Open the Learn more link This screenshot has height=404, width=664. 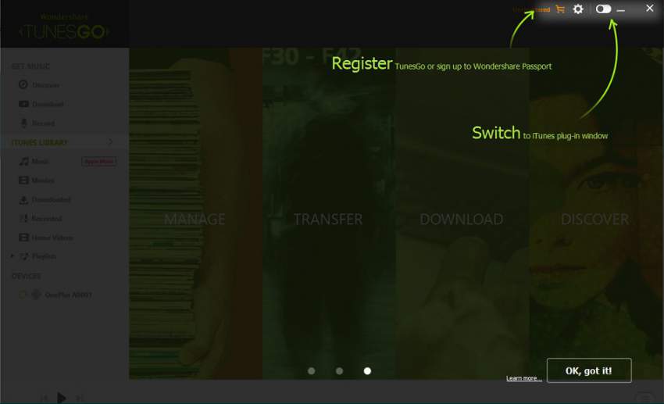tap(524, 378)
